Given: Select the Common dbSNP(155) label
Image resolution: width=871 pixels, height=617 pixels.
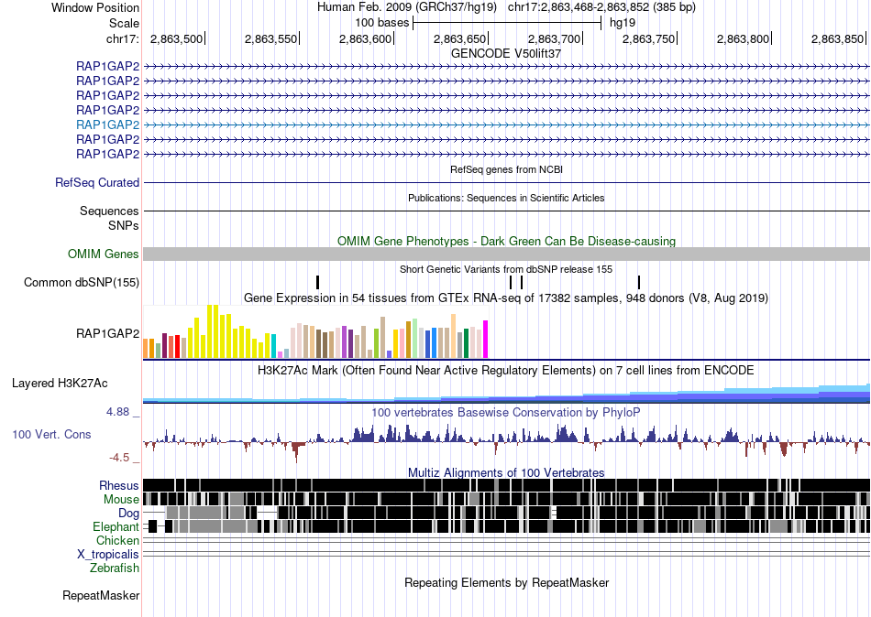Looking at the screenshot, I should (x=82, y=283).
